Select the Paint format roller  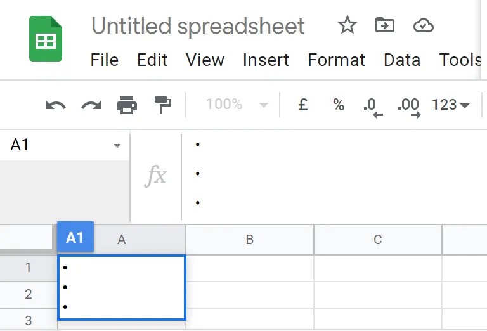click(163, 105)
